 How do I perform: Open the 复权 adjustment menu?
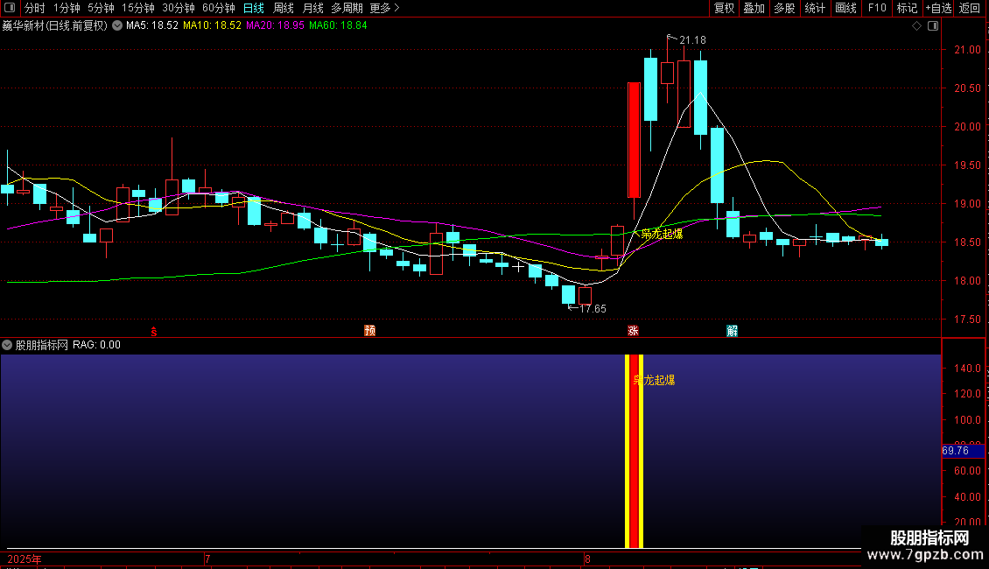tap(724, 8)
